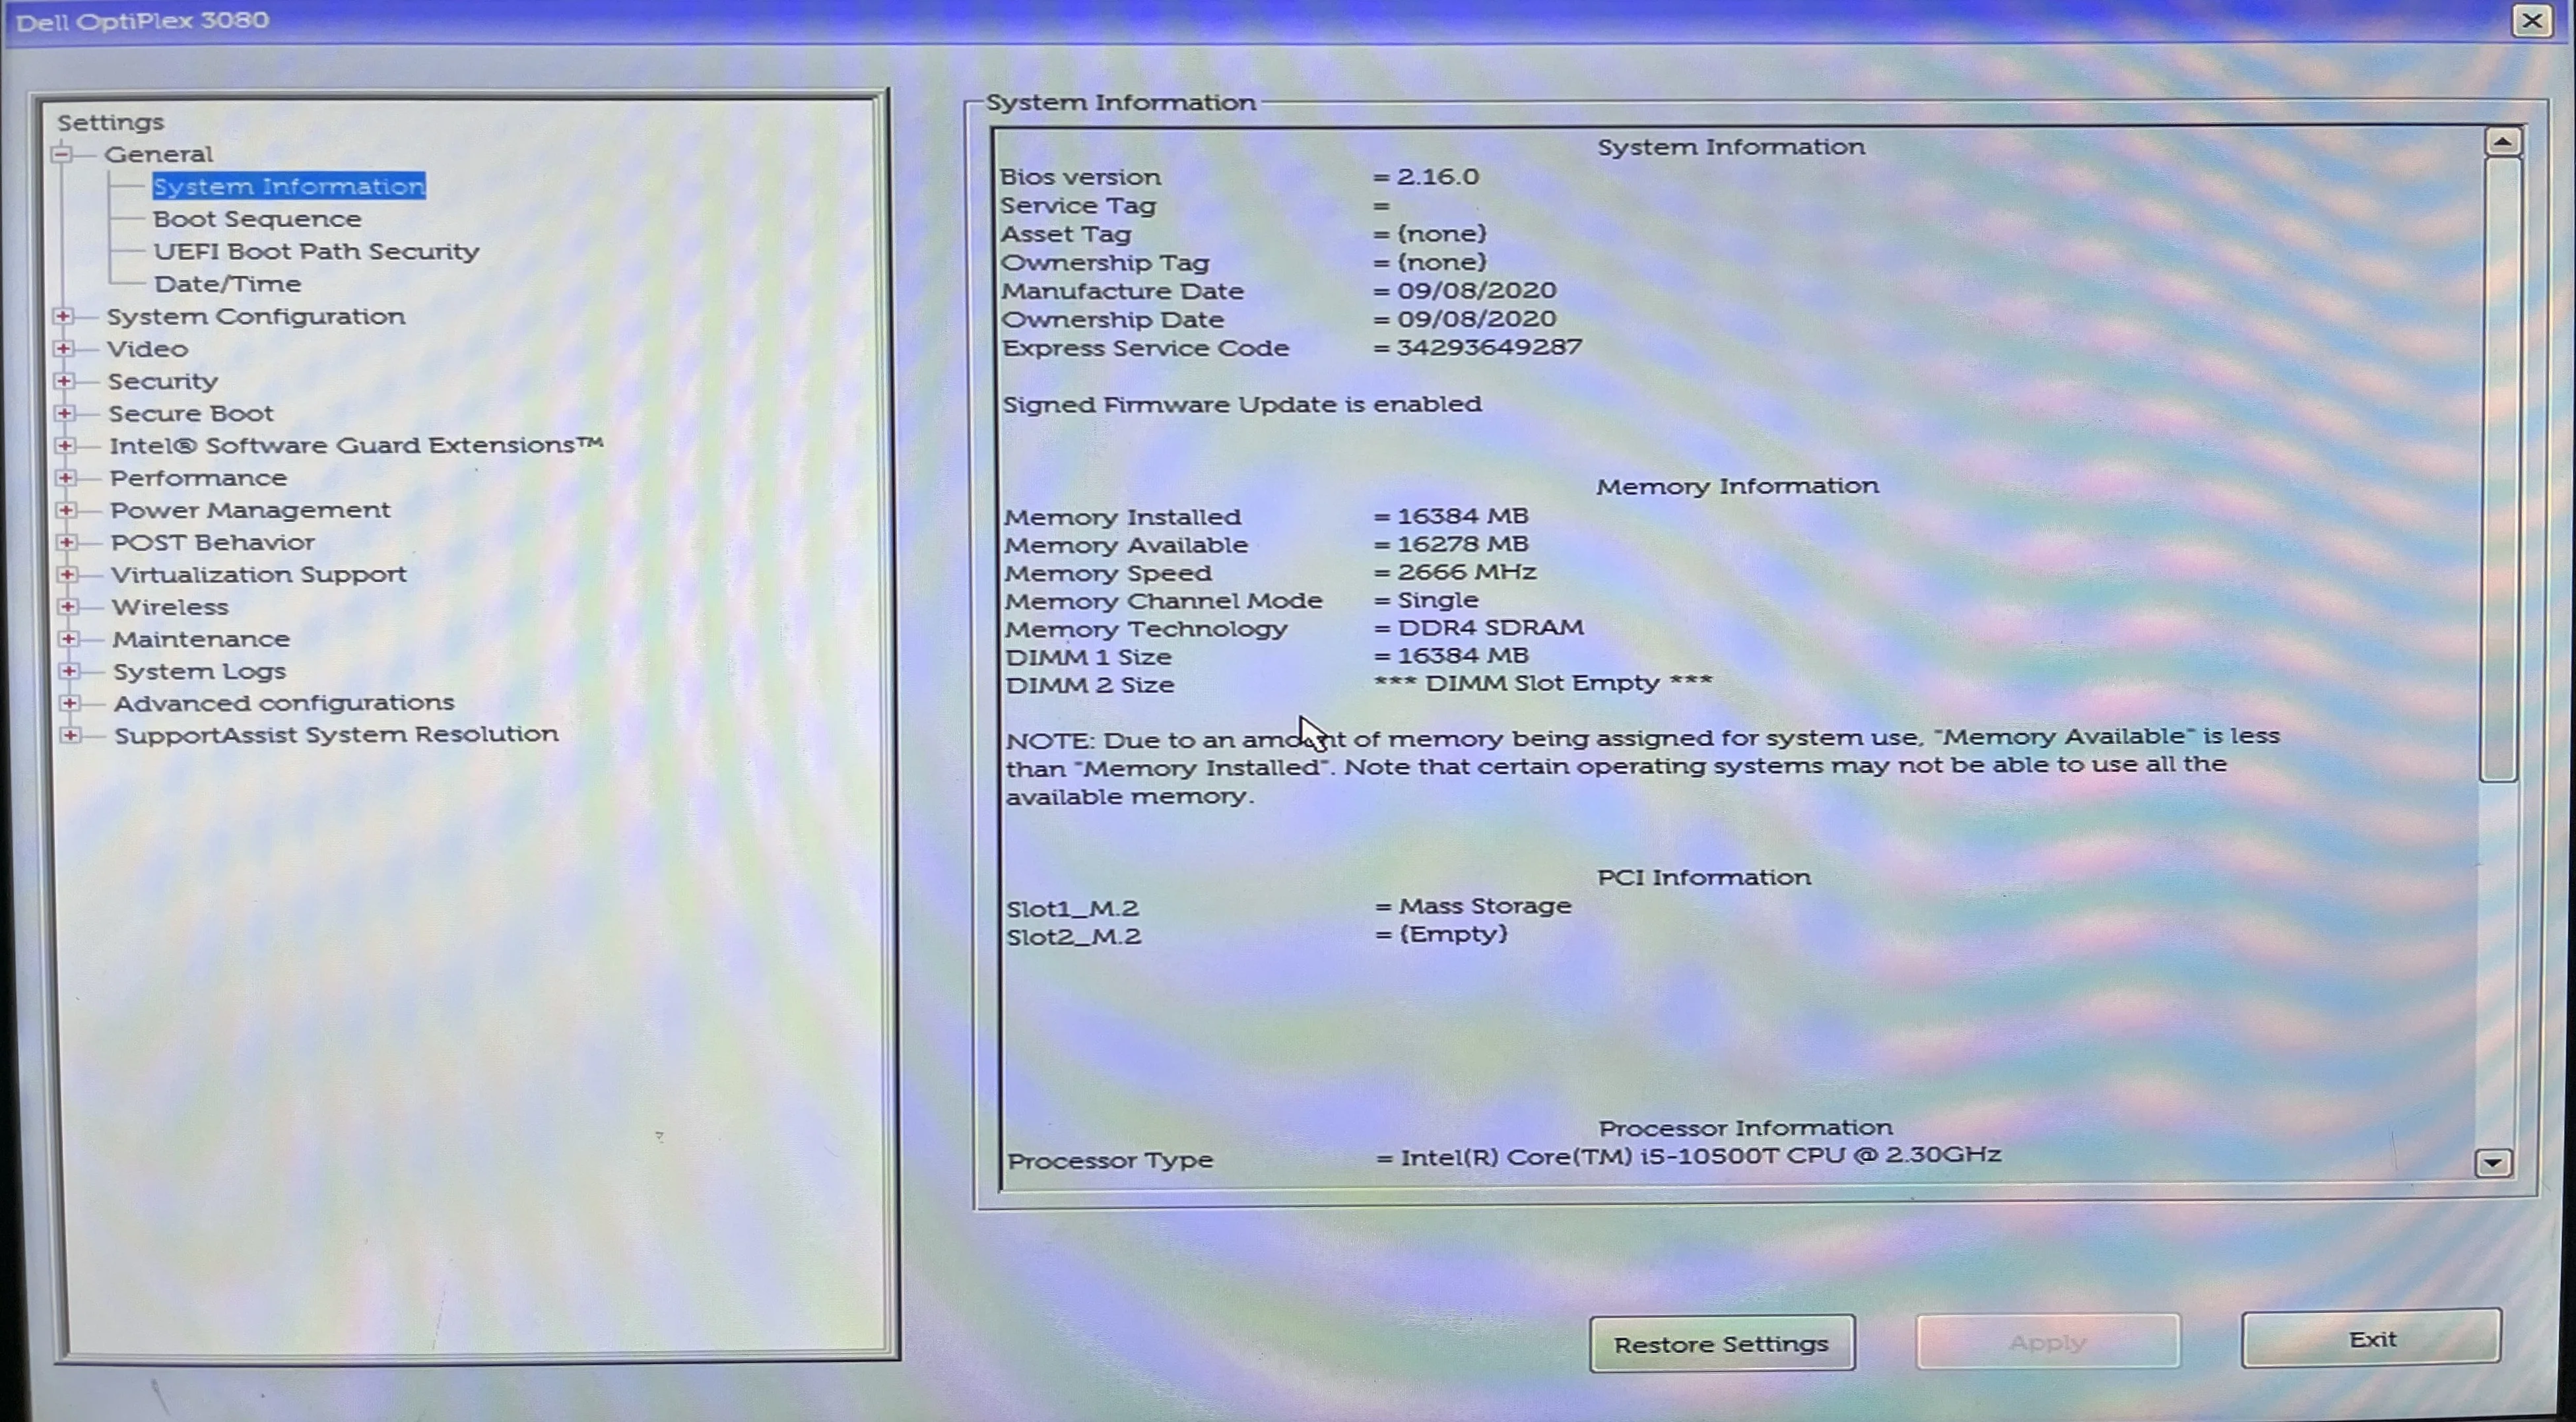Click the System Information scrollbar thumb
The image size is (2576, 1422).
[x=2500, y=468]
